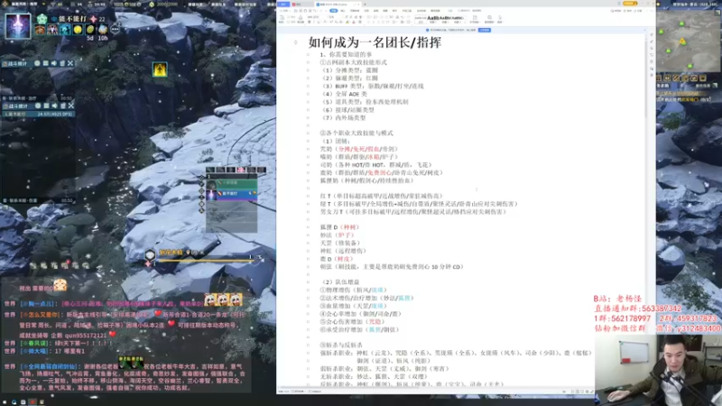Click the blue button in WPS notification bar
The image size is (722, 406).
click(x=485, y=30)
